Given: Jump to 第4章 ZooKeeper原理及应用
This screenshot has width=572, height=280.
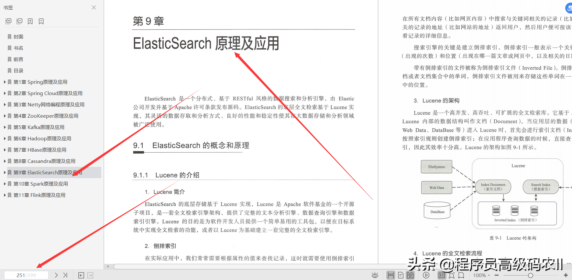Looking at the screenshot, I should (x=46, y=116).
